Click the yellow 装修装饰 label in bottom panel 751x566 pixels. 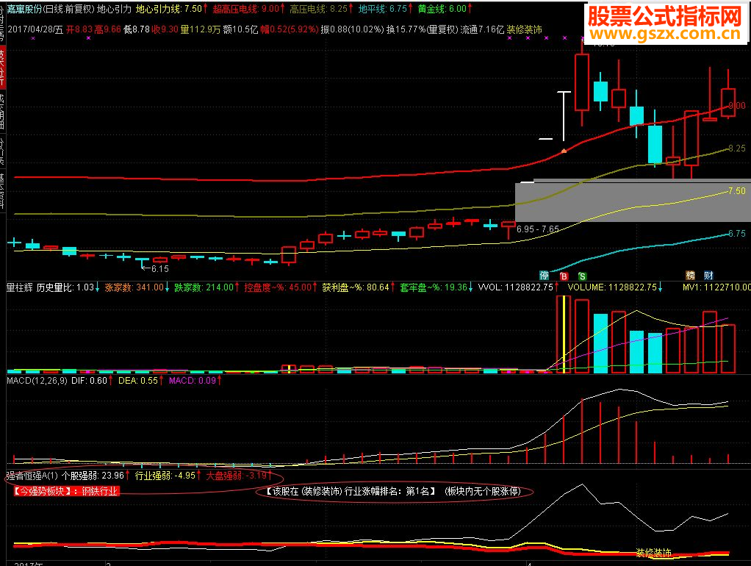[654, 553]
